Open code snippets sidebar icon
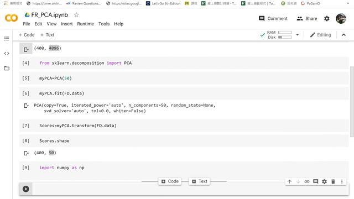 pos(7,54)
